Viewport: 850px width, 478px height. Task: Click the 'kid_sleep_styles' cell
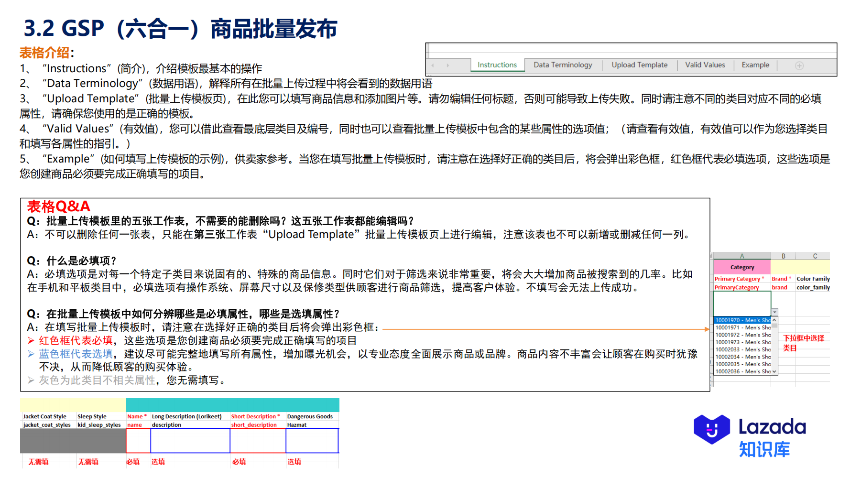(100, 424)
